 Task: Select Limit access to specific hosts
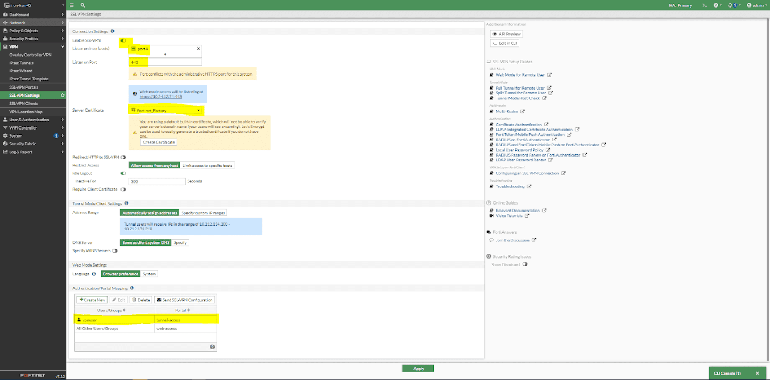pyautogui.click(x=207, y=166)
